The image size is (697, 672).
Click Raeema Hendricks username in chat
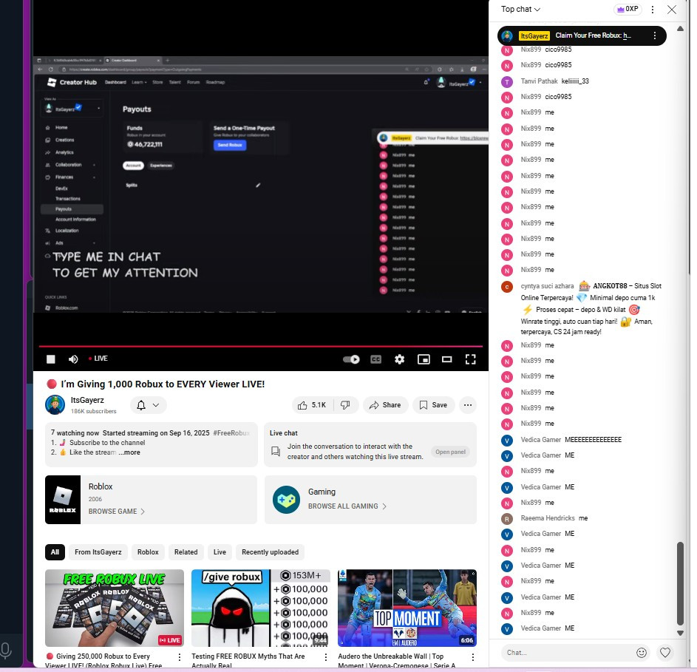pos(548,518)
